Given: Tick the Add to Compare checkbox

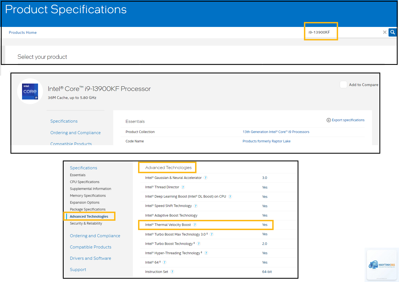Looking at the screenshot, I should 343,85.
